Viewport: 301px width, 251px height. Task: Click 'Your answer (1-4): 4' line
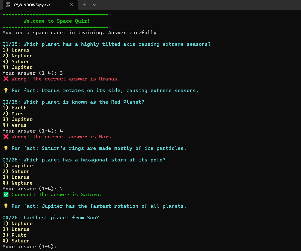pos(33,131)
